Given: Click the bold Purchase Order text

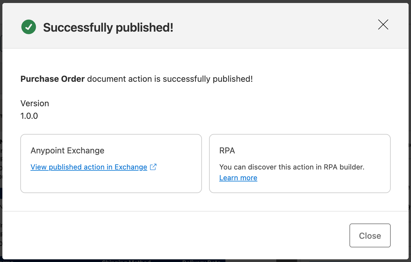Looking at the screenshot, I should point(52,79).
